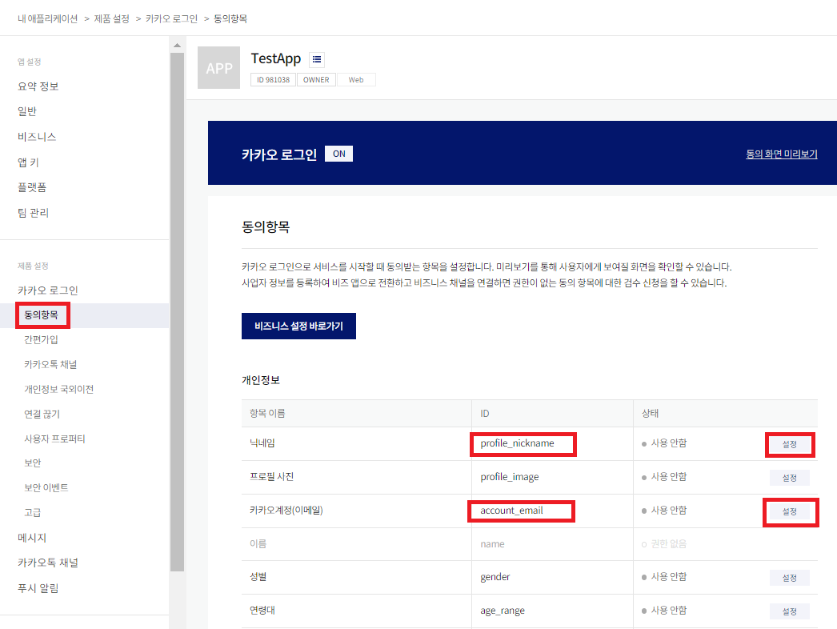The width and height of the screenshot is (837, 629).
Task: Open 요약 정보 in sidebar
Action: click(38, 86)
